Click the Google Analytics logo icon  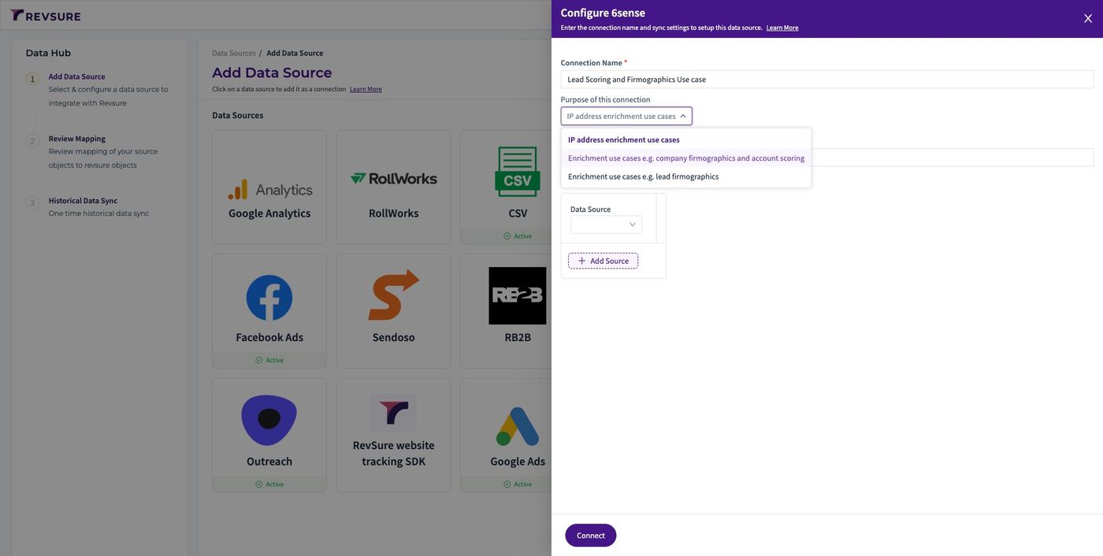tap(269, 189)
